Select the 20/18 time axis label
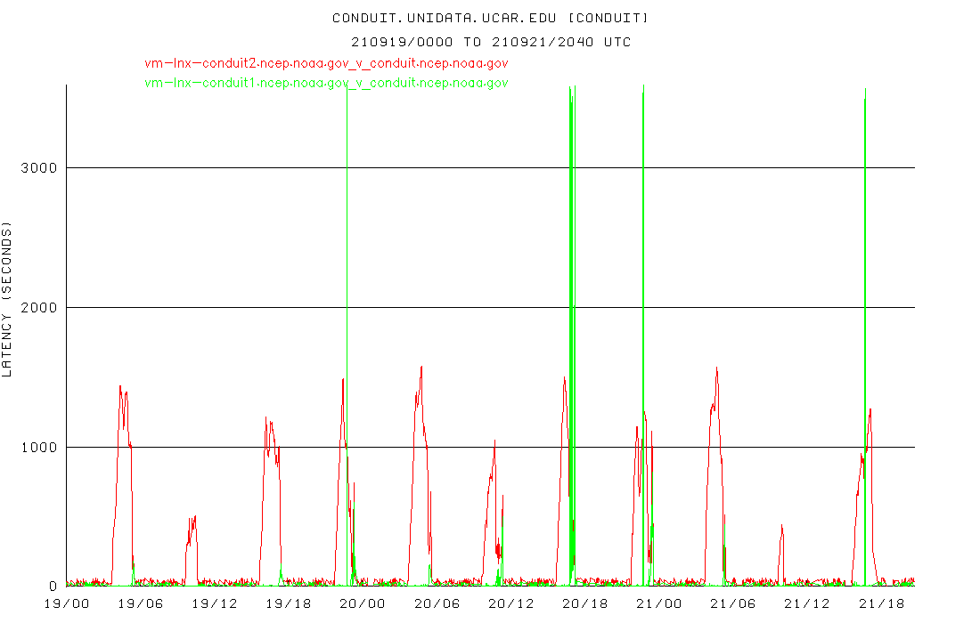980x623 pixels. 584,603
